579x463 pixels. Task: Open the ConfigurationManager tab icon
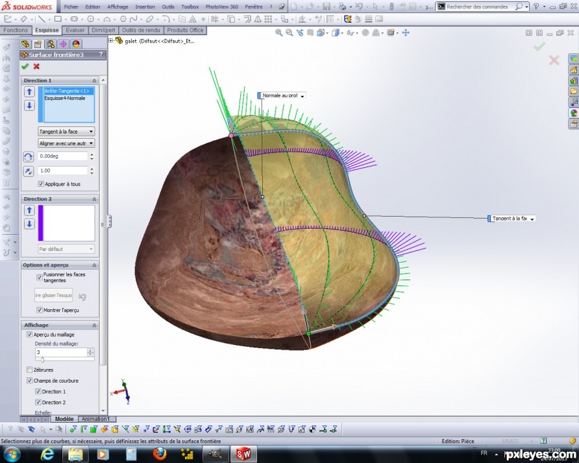coord(51,44)
